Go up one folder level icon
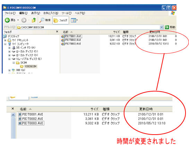 [34, 20]
